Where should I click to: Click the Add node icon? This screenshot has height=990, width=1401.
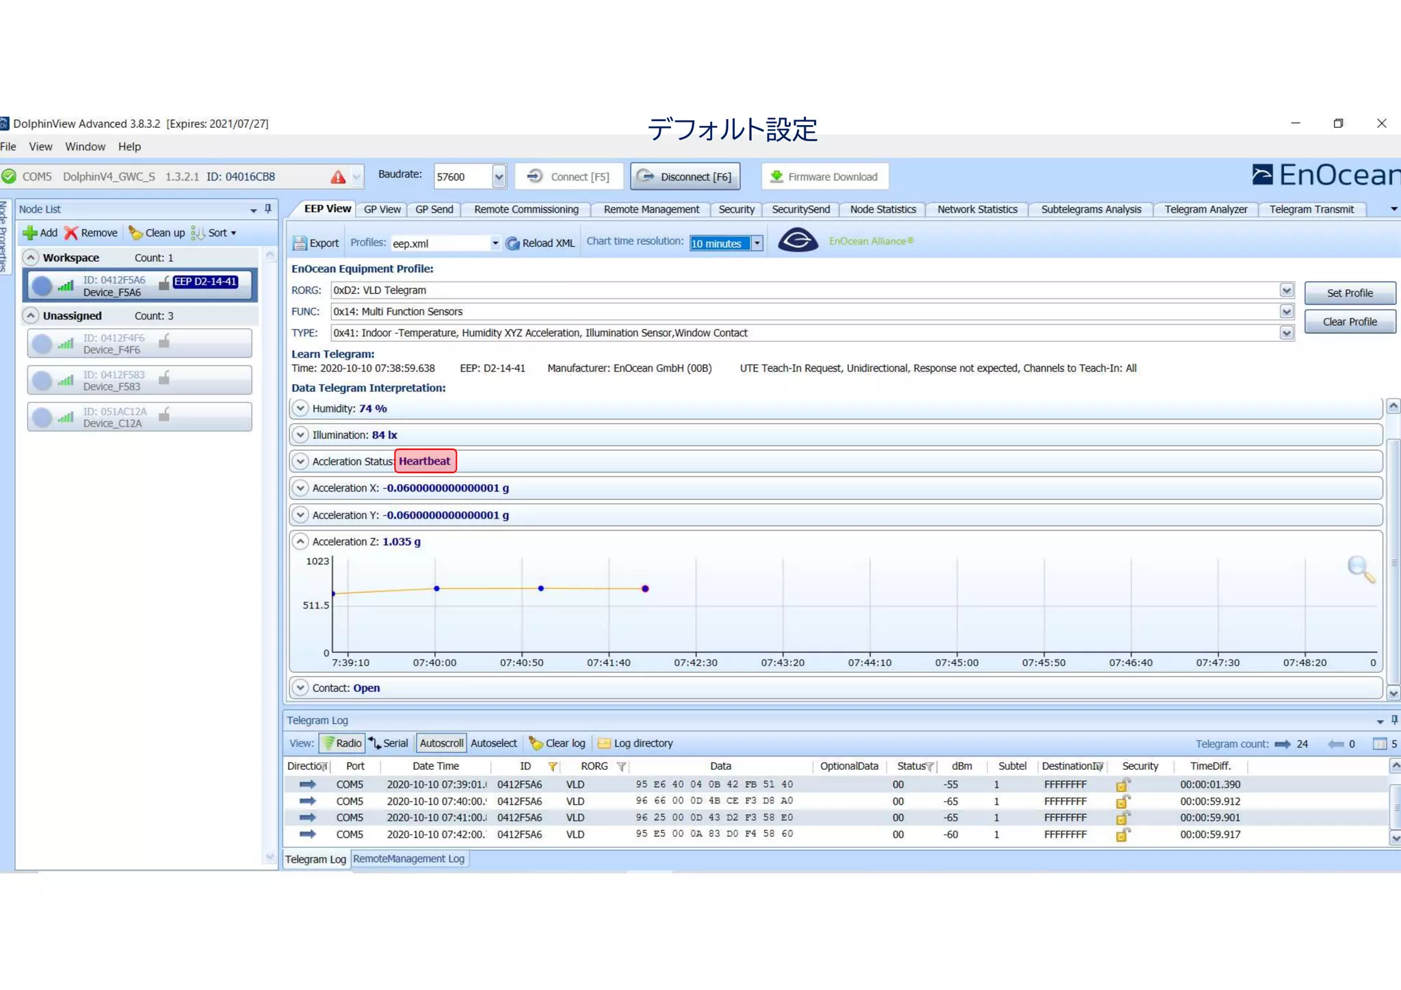pyautogui.click(x=29, y=233)
